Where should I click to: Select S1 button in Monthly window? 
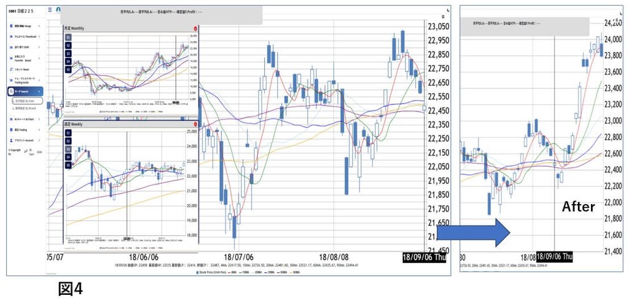click(x=68, y=37)
